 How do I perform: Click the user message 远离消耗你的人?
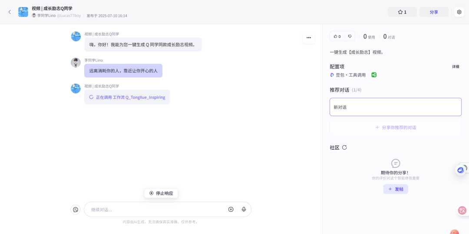[x=123, y=71]
